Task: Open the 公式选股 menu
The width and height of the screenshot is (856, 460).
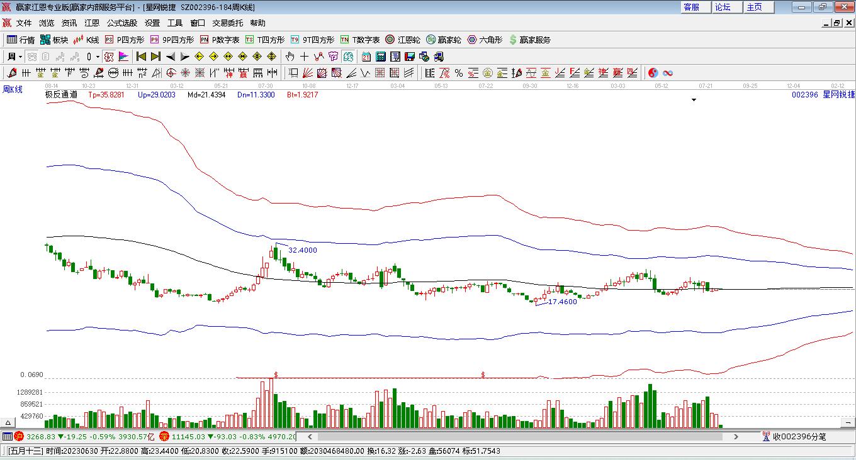Action: [121, 23]
